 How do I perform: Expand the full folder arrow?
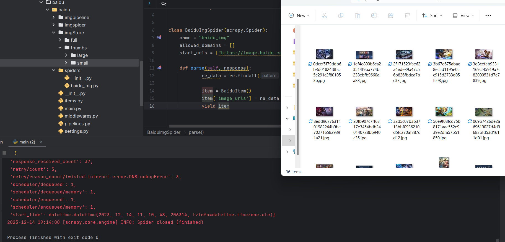pos(60,40)
